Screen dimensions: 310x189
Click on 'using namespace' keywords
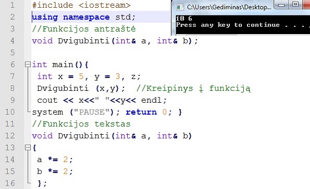[x=71, y=18]
